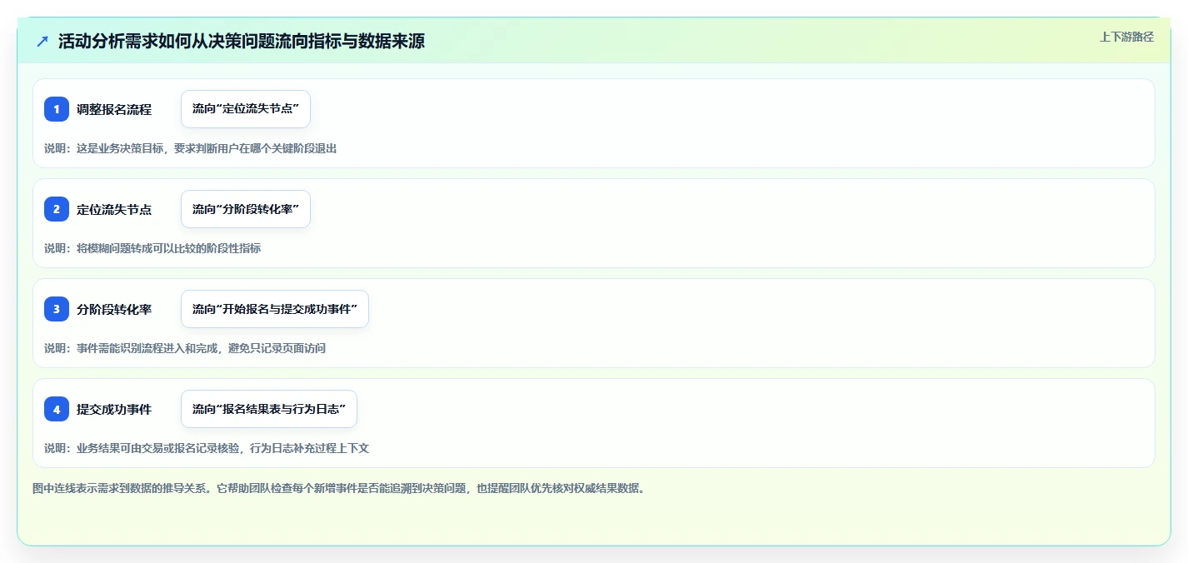1188x563 pixels.
Task: Click the description 说明：这是业务决策目标
Action: [x=191, y=148]
